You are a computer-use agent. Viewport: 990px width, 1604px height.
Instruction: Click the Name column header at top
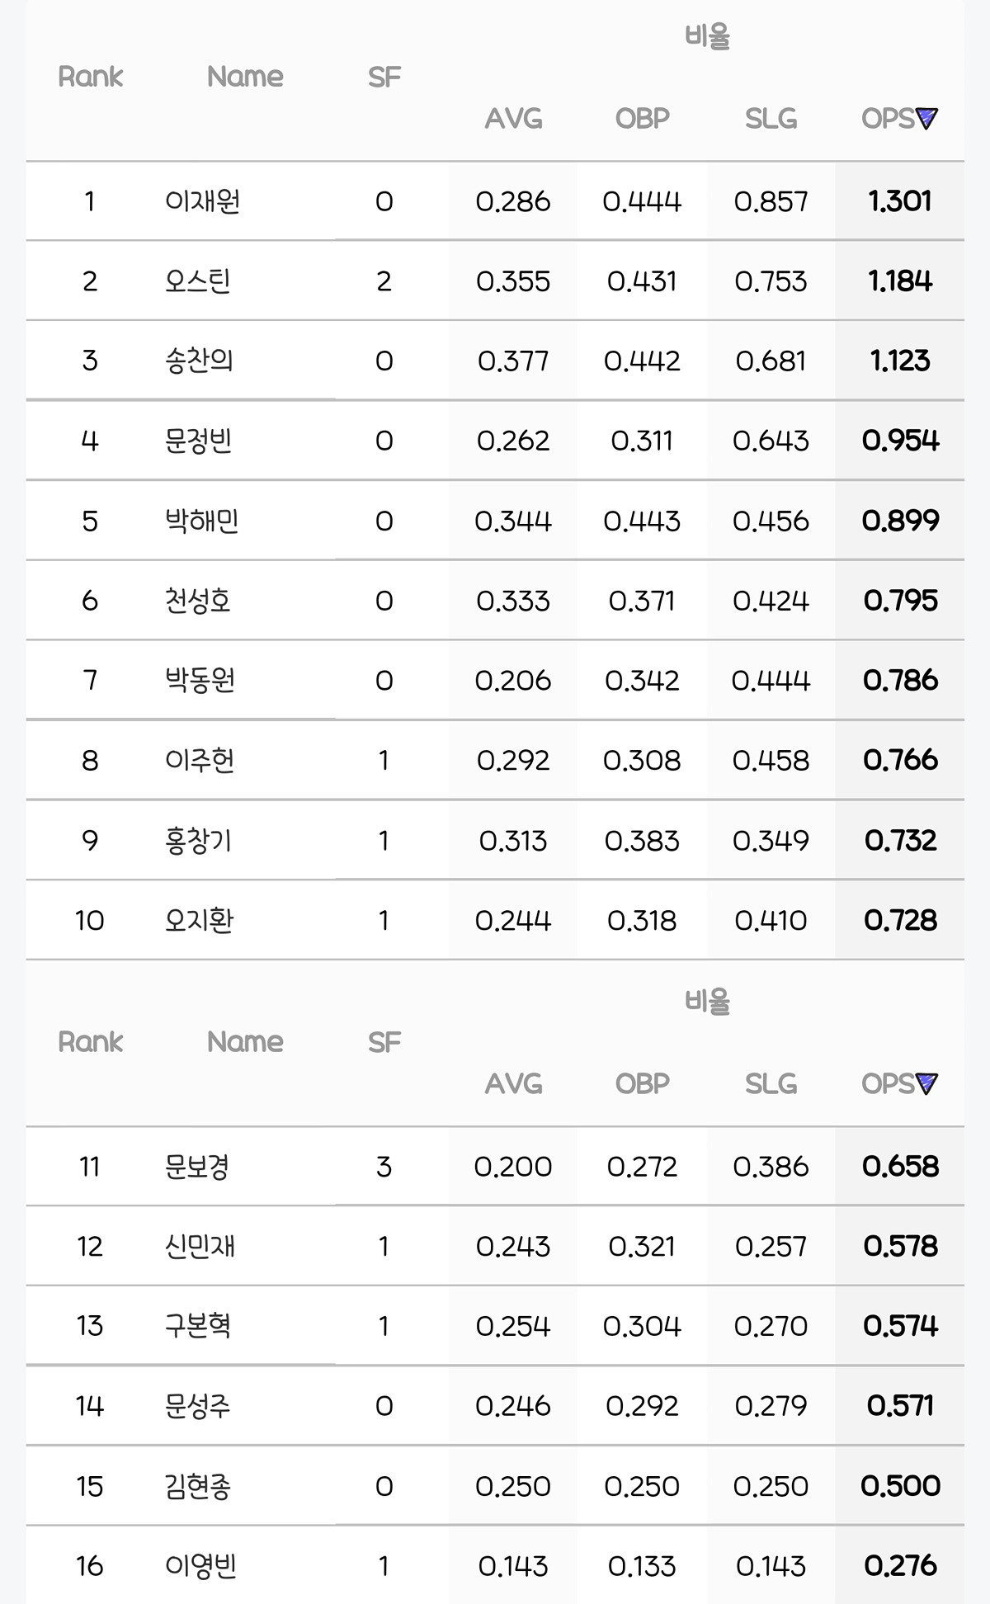pyautogui.click(x=245, y=77)
